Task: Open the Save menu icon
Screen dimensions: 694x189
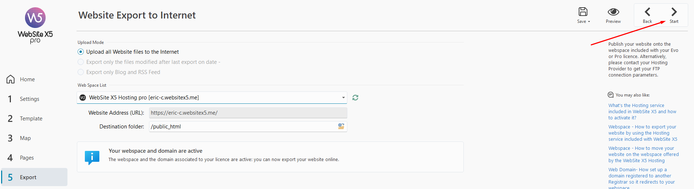Action: (x=583, y=12)
